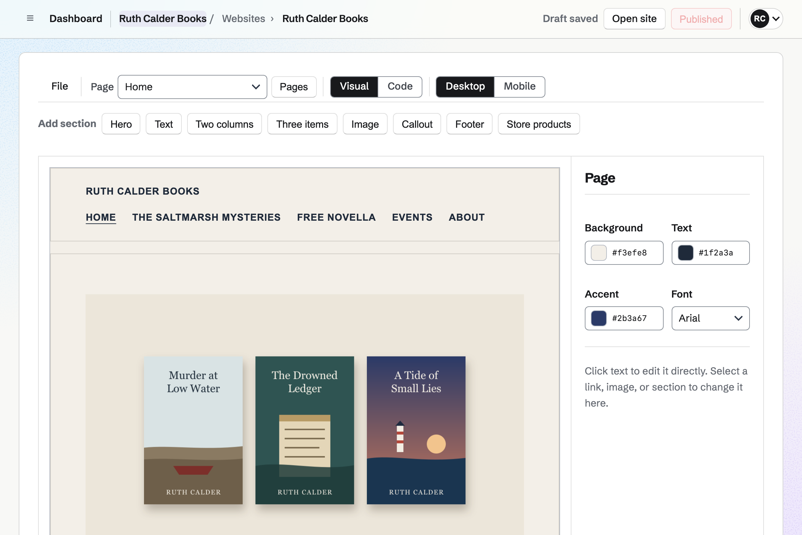Viewport: 802px width, 535px height.
Task: Go to Dashboard
Action: (x=76, y=18)
